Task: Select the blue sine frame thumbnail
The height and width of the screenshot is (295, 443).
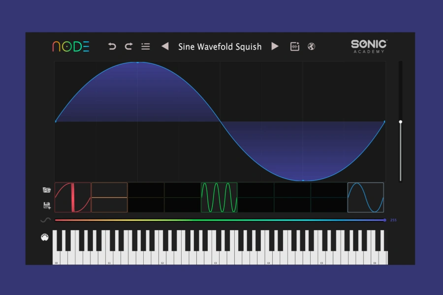Action: point(366,197)
